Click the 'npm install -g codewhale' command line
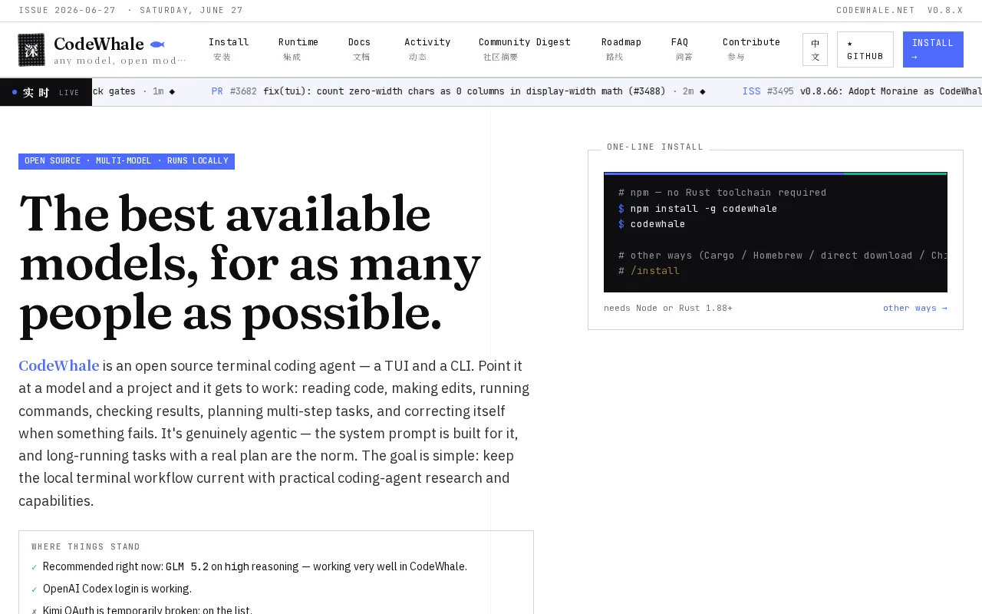 pyautogui.click(x=704, y=209)
